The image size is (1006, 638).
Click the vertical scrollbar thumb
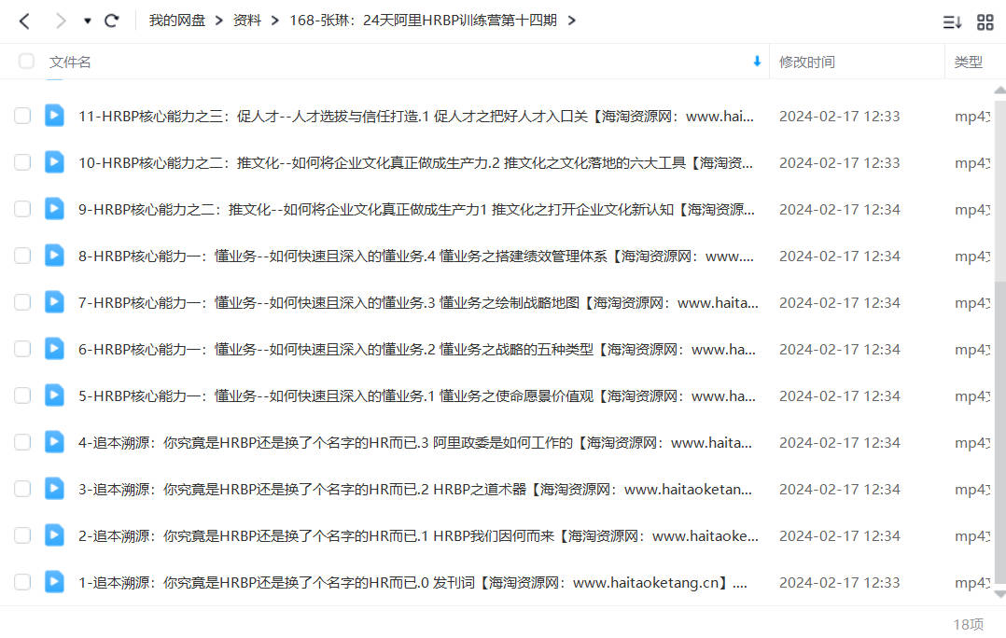pos(999,434)
